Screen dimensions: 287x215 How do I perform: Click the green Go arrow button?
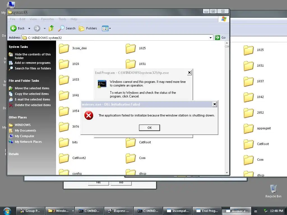(x=217, y=38)
